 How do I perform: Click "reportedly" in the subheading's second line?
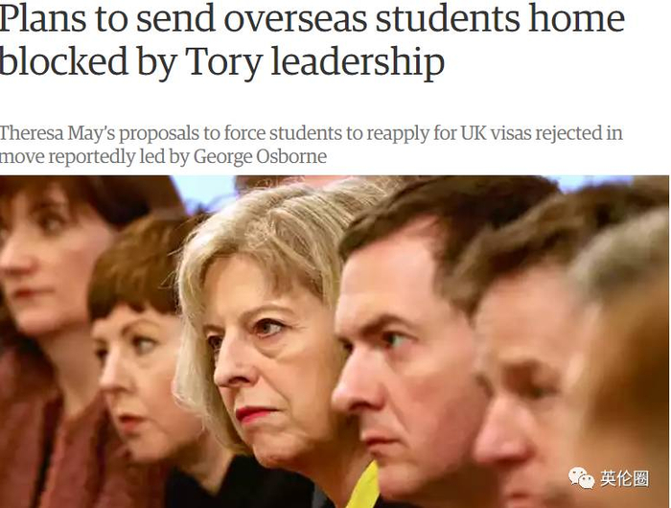point(92,157)
